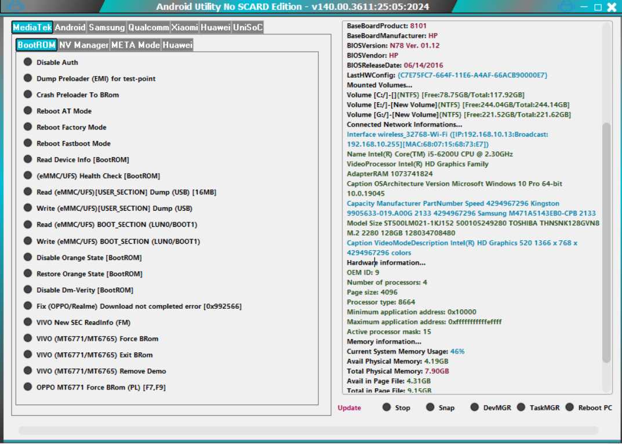622x444 pixels.
Task: Switch to the NV Manager tab
Action: point(83,44)
